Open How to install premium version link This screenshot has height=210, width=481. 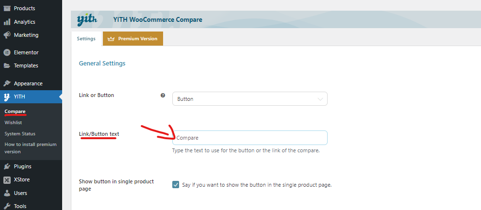pyautogui.click(x=31, y=148)
